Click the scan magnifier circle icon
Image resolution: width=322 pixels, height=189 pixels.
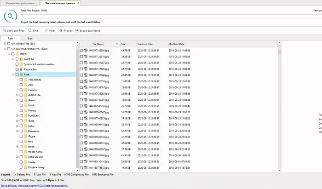[x=9, y=16]
